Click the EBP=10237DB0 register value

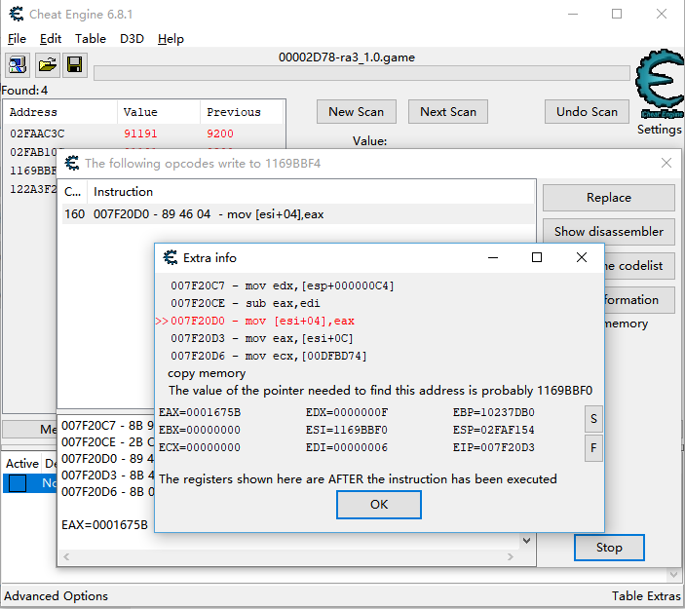pos(494,412)
